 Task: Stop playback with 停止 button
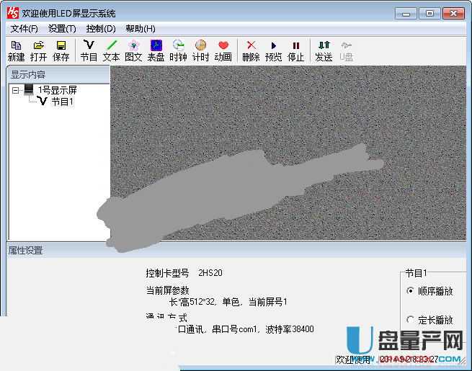(x=296, y=50)
